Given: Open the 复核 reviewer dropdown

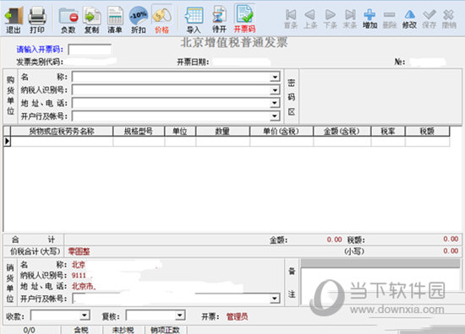Looking at the screenshot, I should point(180,315).
